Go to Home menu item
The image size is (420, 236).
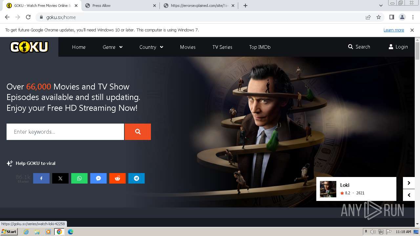pyautogui.click(x=79, y=47)
